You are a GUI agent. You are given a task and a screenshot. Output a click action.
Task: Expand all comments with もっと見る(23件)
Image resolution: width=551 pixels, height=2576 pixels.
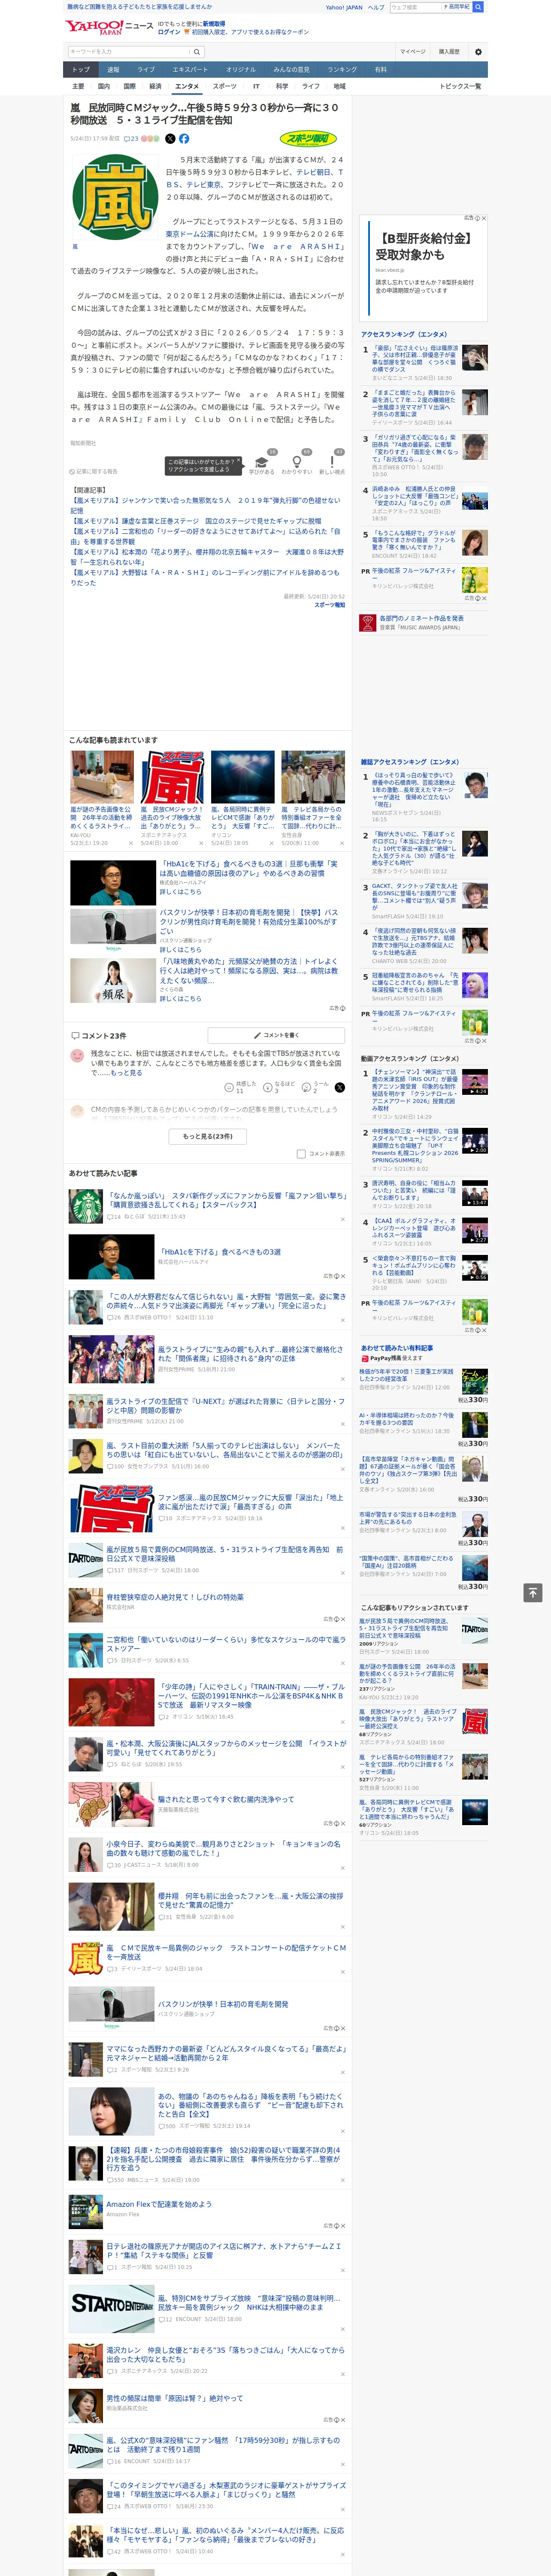(208, 1136)
